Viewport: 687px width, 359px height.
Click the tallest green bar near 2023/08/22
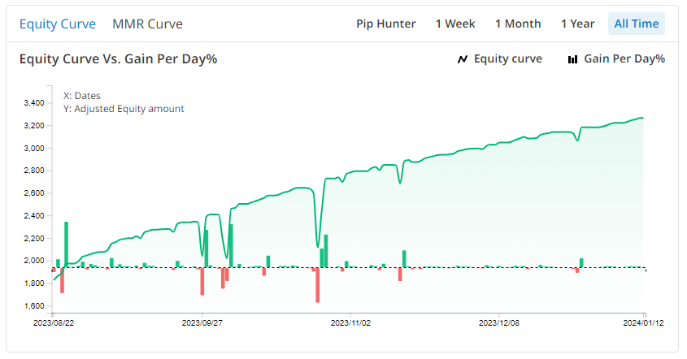(x=66, y=244)
